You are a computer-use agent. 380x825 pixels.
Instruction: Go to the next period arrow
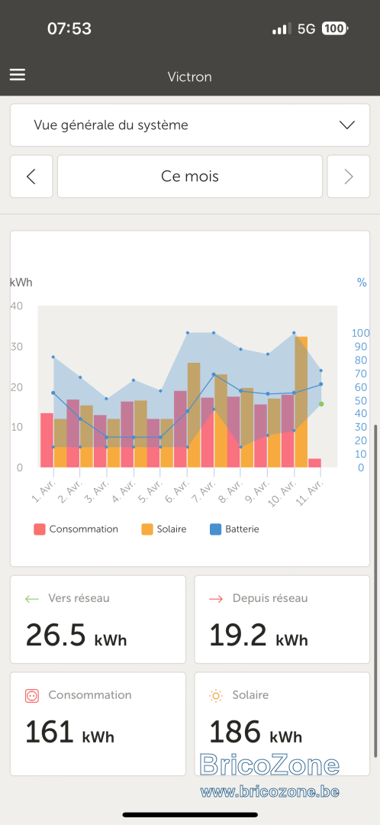pos(349,176)
